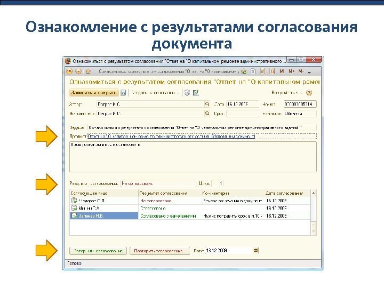This screenshot has width=384, height=288.
Task: Open the 1C main menu icon
Action: [x=69, y=71]
